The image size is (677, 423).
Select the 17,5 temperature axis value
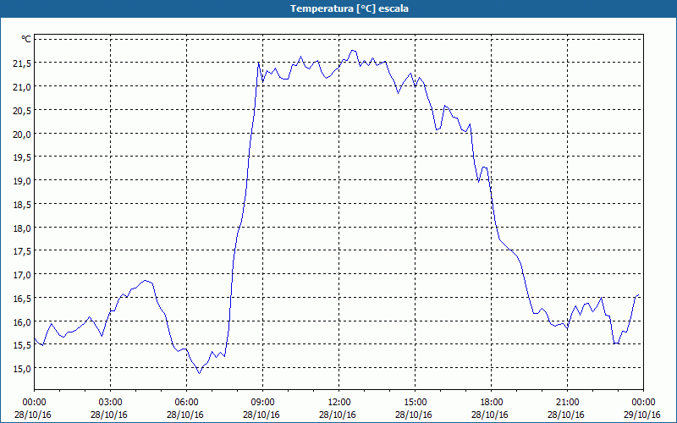pyautogui.click(x=23, y=251)
